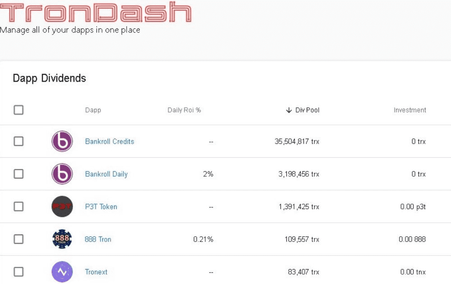Click the TronDash logo in the header
This screenshot has width=451, height=284.
[96, 14]
